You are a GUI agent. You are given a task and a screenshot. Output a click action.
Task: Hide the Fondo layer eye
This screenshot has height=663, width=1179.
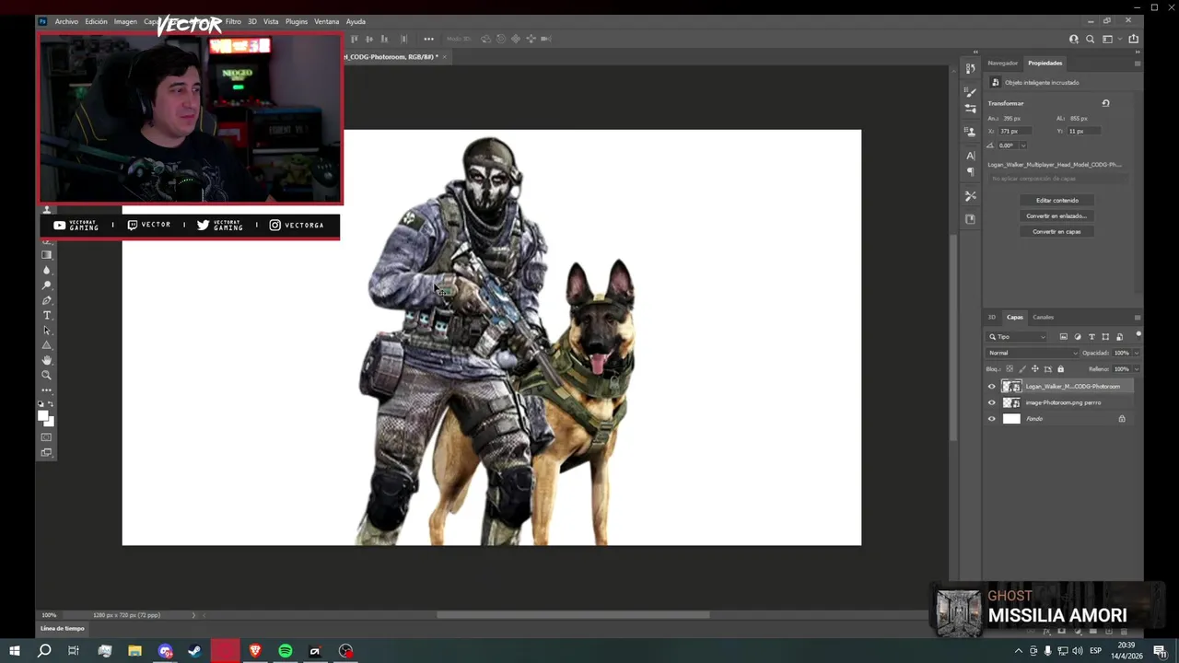992,419
